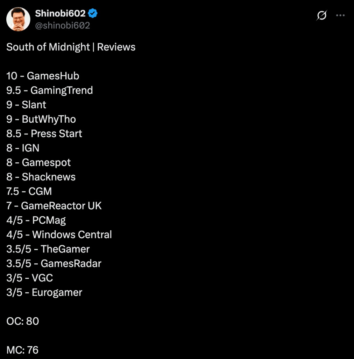Open Shinobi602's profile picture

pyautogui.click(x=18, y=19)
